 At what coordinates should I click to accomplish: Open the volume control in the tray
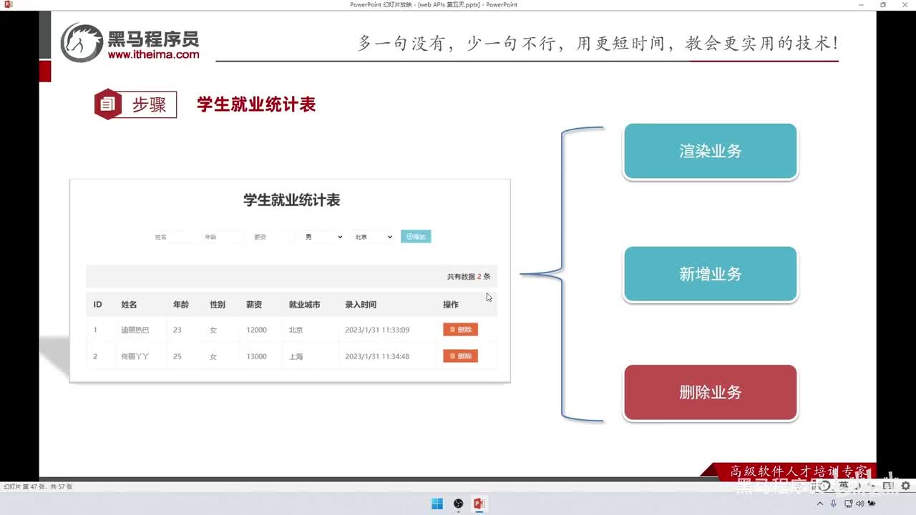(860, 504)
